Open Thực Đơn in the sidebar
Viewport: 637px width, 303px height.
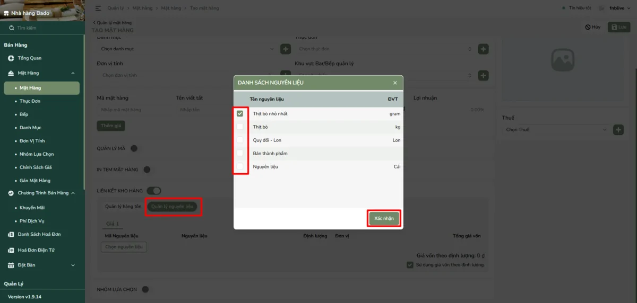(x=30, y=101)
